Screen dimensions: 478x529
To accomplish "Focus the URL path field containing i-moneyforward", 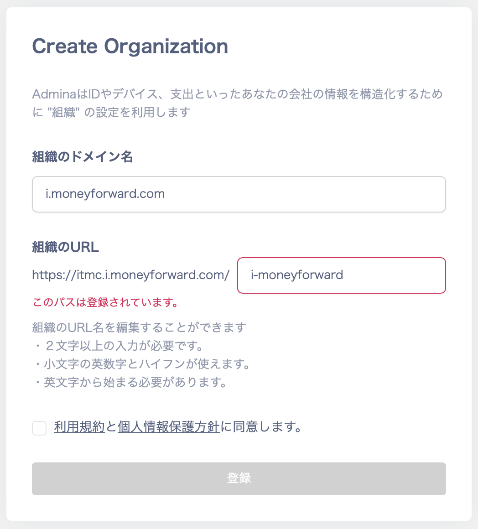I will (x=341, y=275).
